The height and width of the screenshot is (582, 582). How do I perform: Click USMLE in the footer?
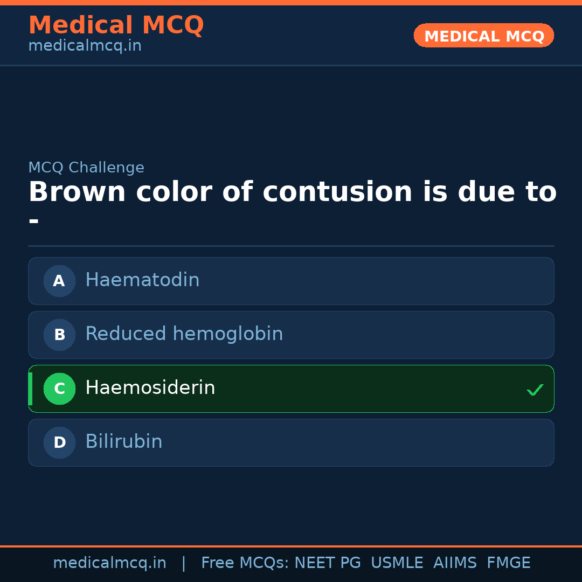pos(397,563)
